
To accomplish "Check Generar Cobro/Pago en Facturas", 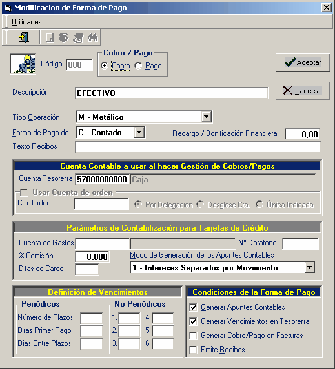I will 193,336.
